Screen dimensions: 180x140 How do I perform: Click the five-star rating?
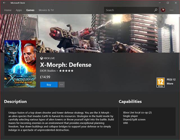point(66,71)
